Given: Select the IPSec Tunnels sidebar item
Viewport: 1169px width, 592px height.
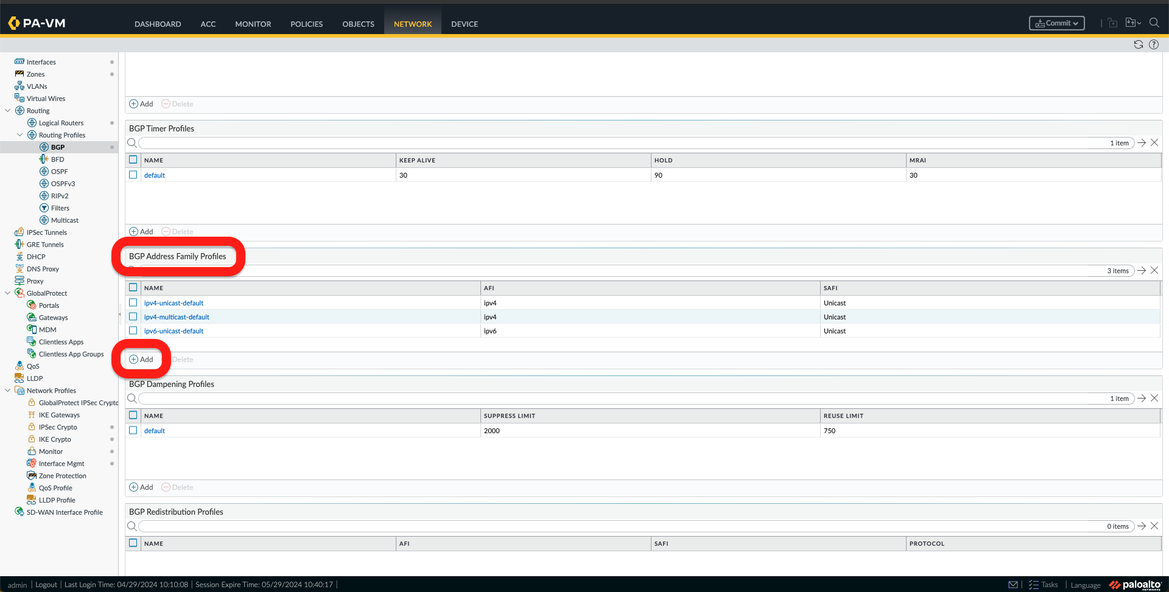Looking at the screenshot, I should [47, 232].
